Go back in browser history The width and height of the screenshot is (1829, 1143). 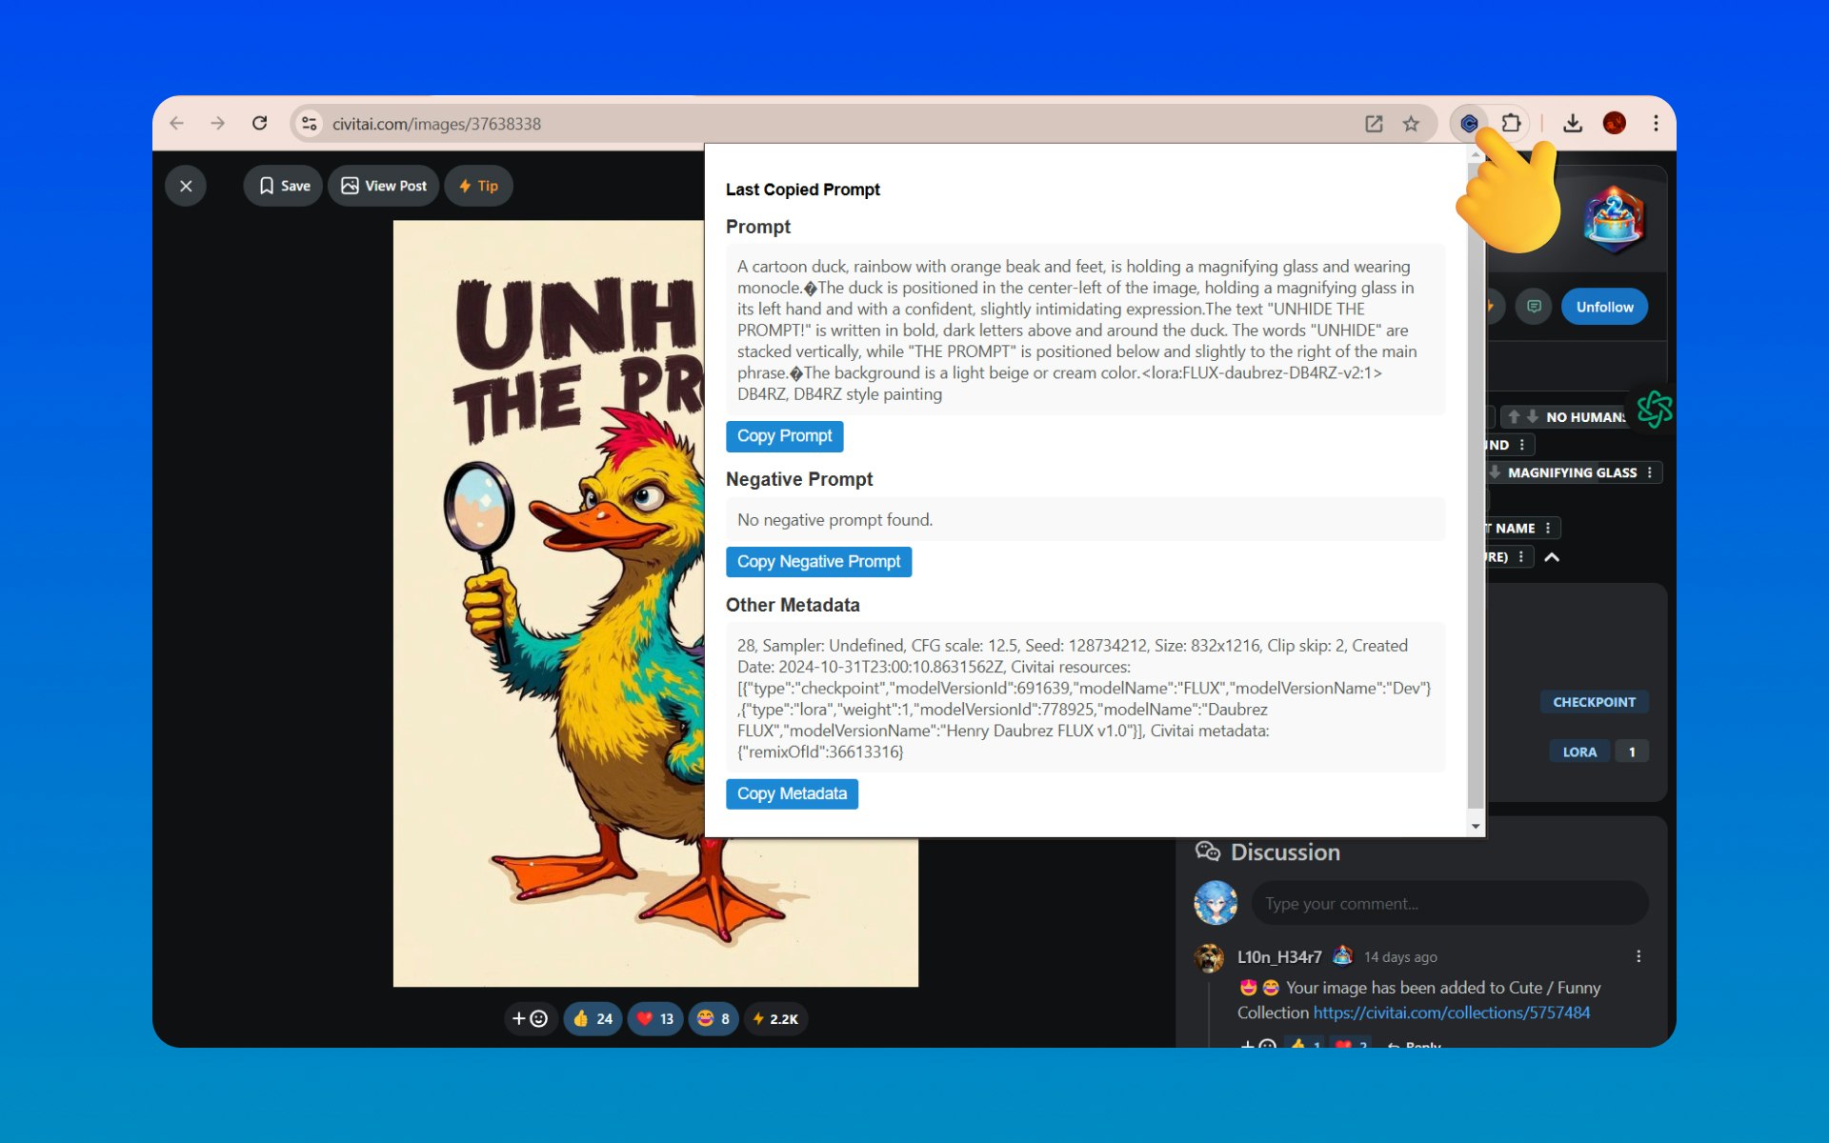(x=177, y=123)
